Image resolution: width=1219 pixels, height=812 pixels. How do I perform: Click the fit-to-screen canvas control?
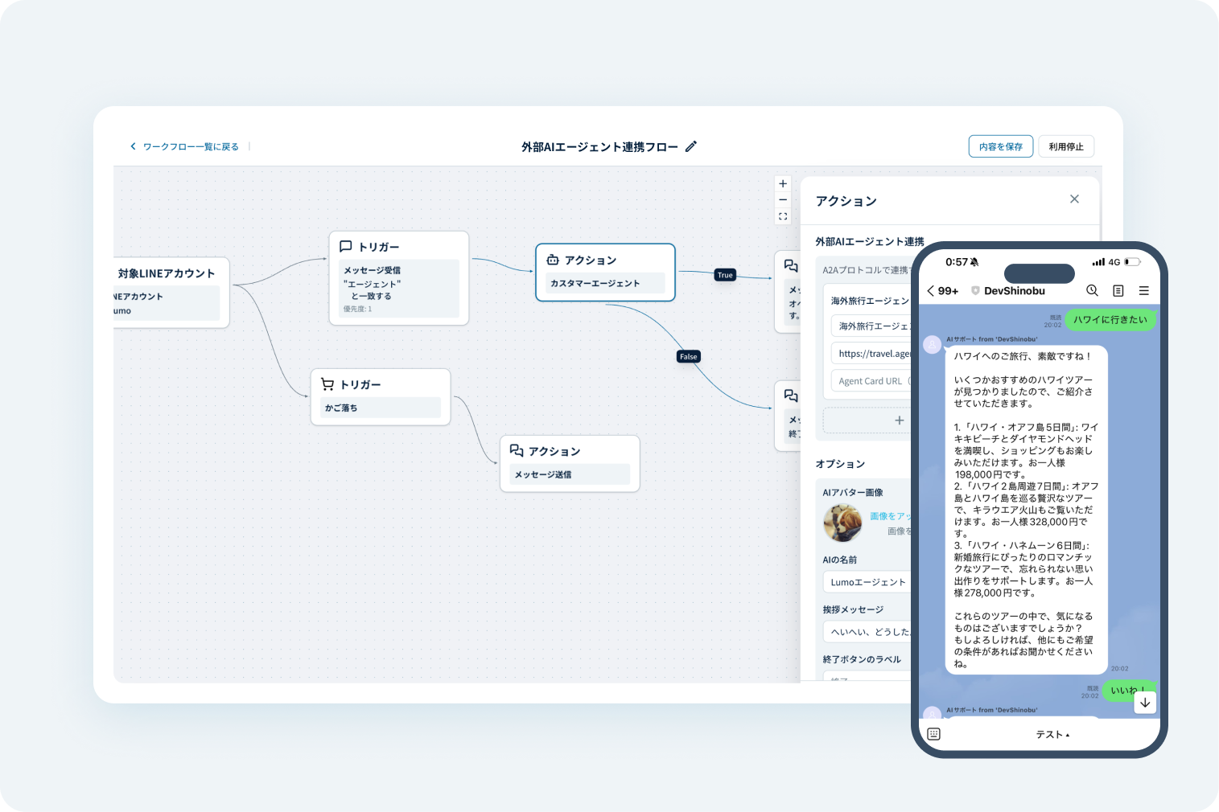(782, 215)
